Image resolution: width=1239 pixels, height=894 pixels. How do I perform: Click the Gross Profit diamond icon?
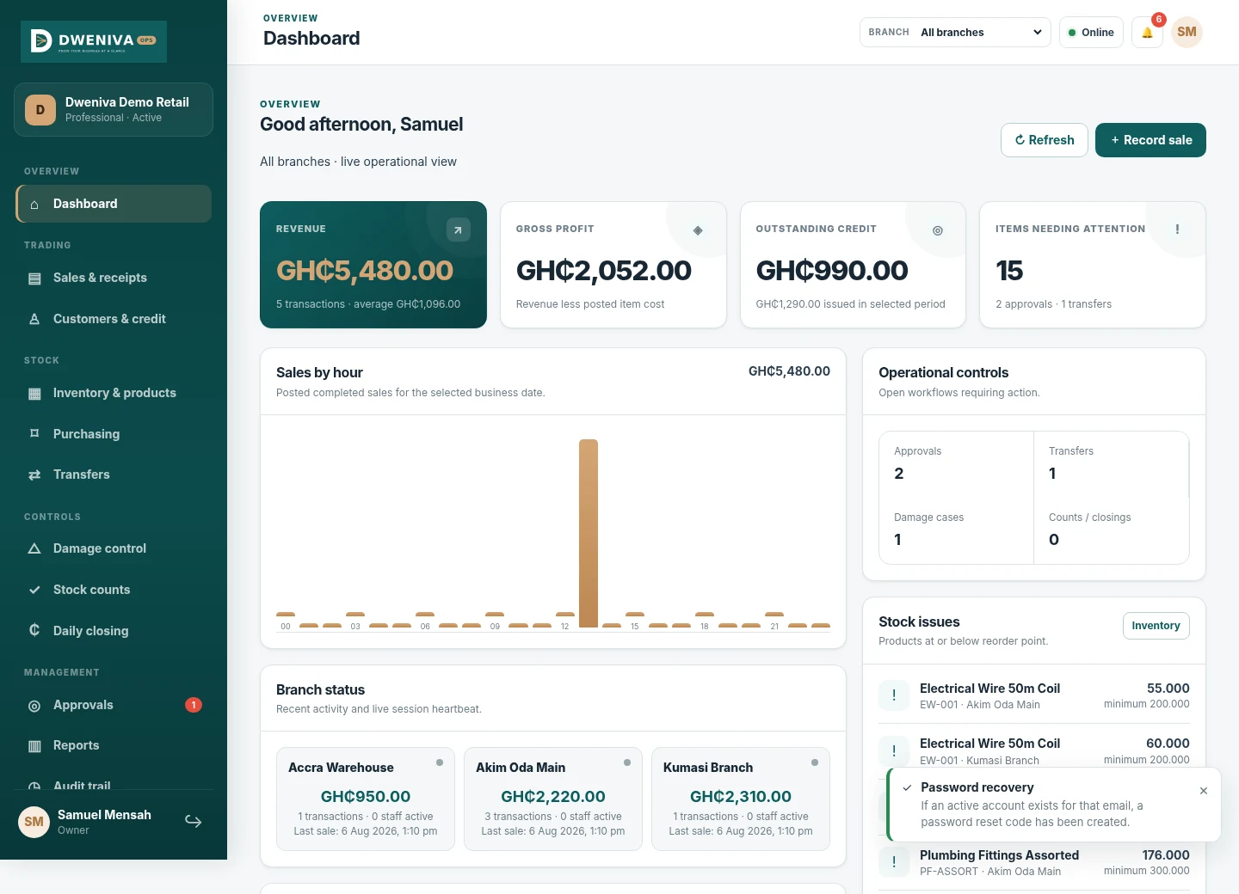[698, 230]
